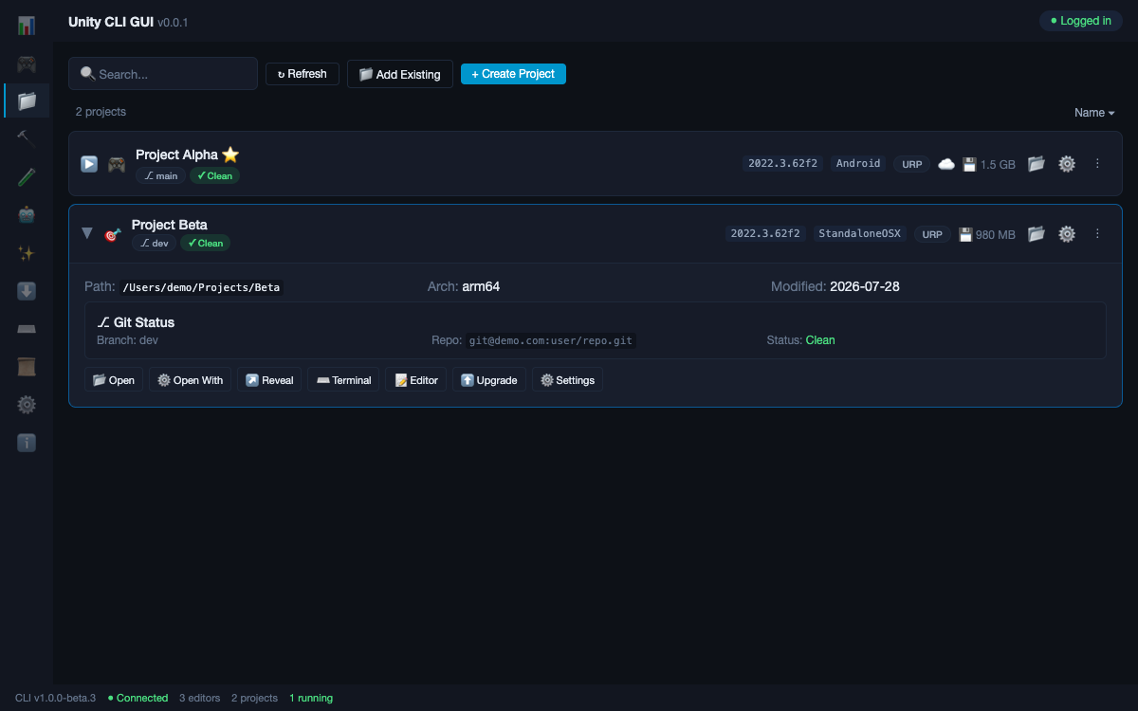Click the dev branch tag on Project Beta
1138x711 pixels.
coord(154,243)
